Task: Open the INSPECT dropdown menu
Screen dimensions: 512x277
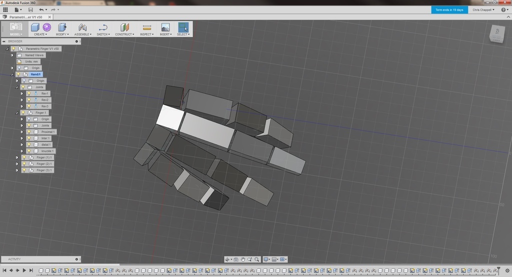Action: pos(147,34)
